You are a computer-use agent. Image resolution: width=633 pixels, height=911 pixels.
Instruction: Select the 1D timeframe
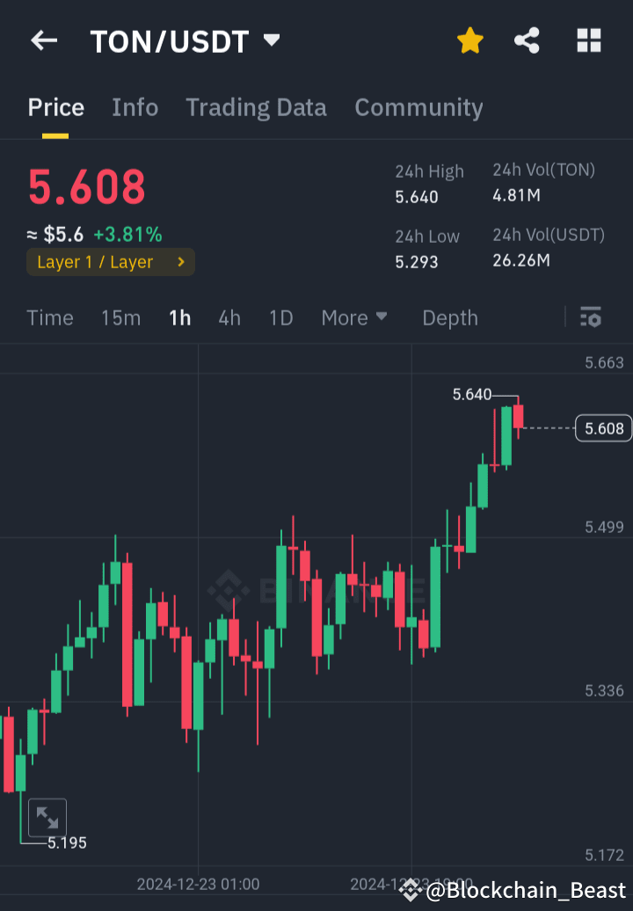pos(280,317)
